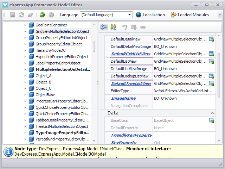Click the Localization globe icon
Screen dimensions: 225x169
coord(139,15)
